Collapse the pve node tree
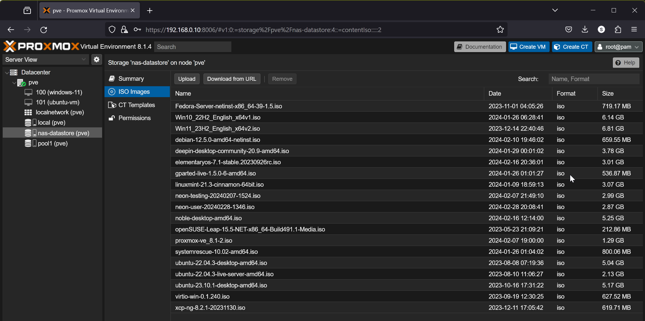Screen dimensions: 645x321 [x=14, y=83]
